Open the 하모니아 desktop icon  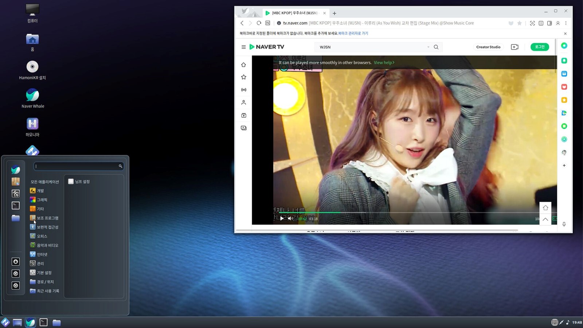32,127
